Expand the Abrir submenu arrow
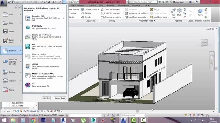This screenshot has width=220, height=123. (20, 23)
